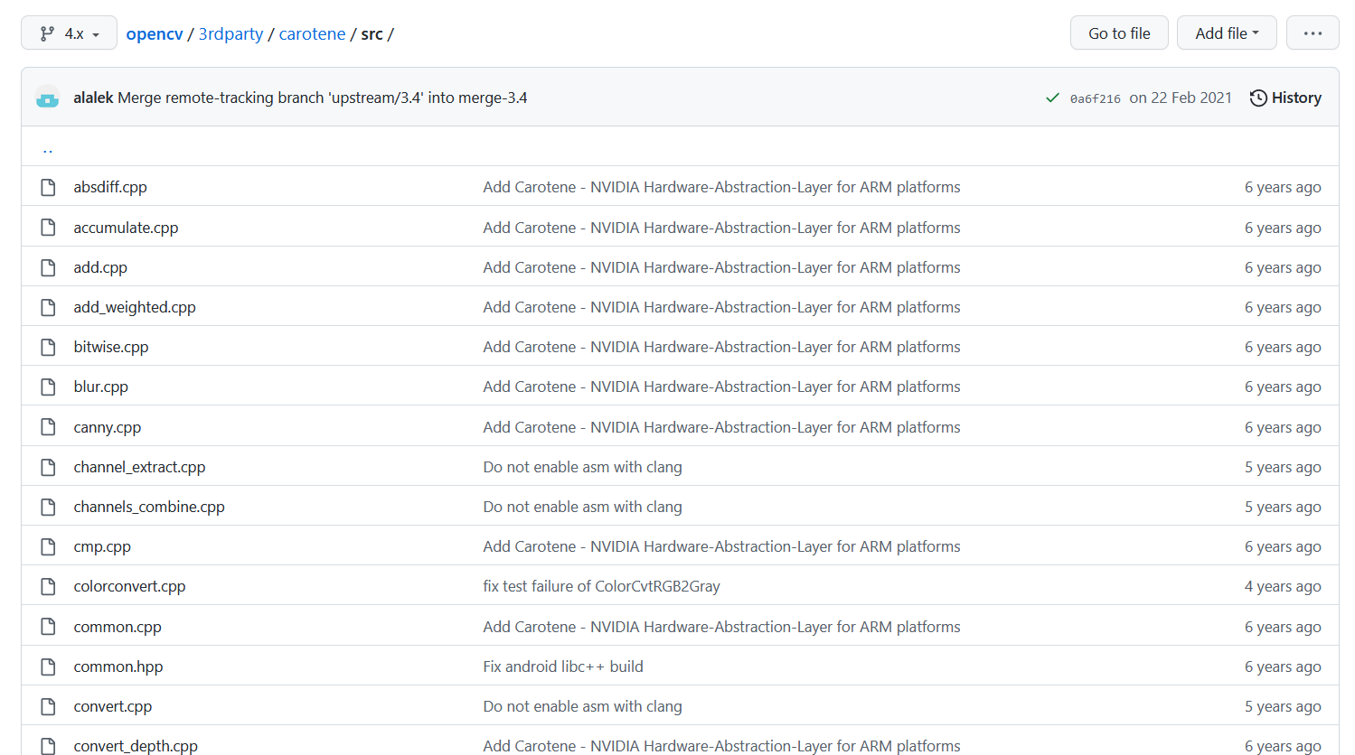The width and height of the screenshot is (1355, 755).
Task: Go to the 3rdparty folder breadcrumb
Action: click(231, 33)
